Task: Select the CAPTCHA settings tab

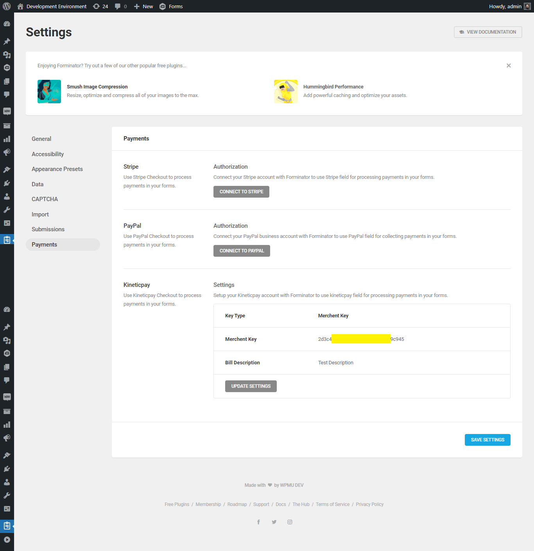Action: pos(45,199)
